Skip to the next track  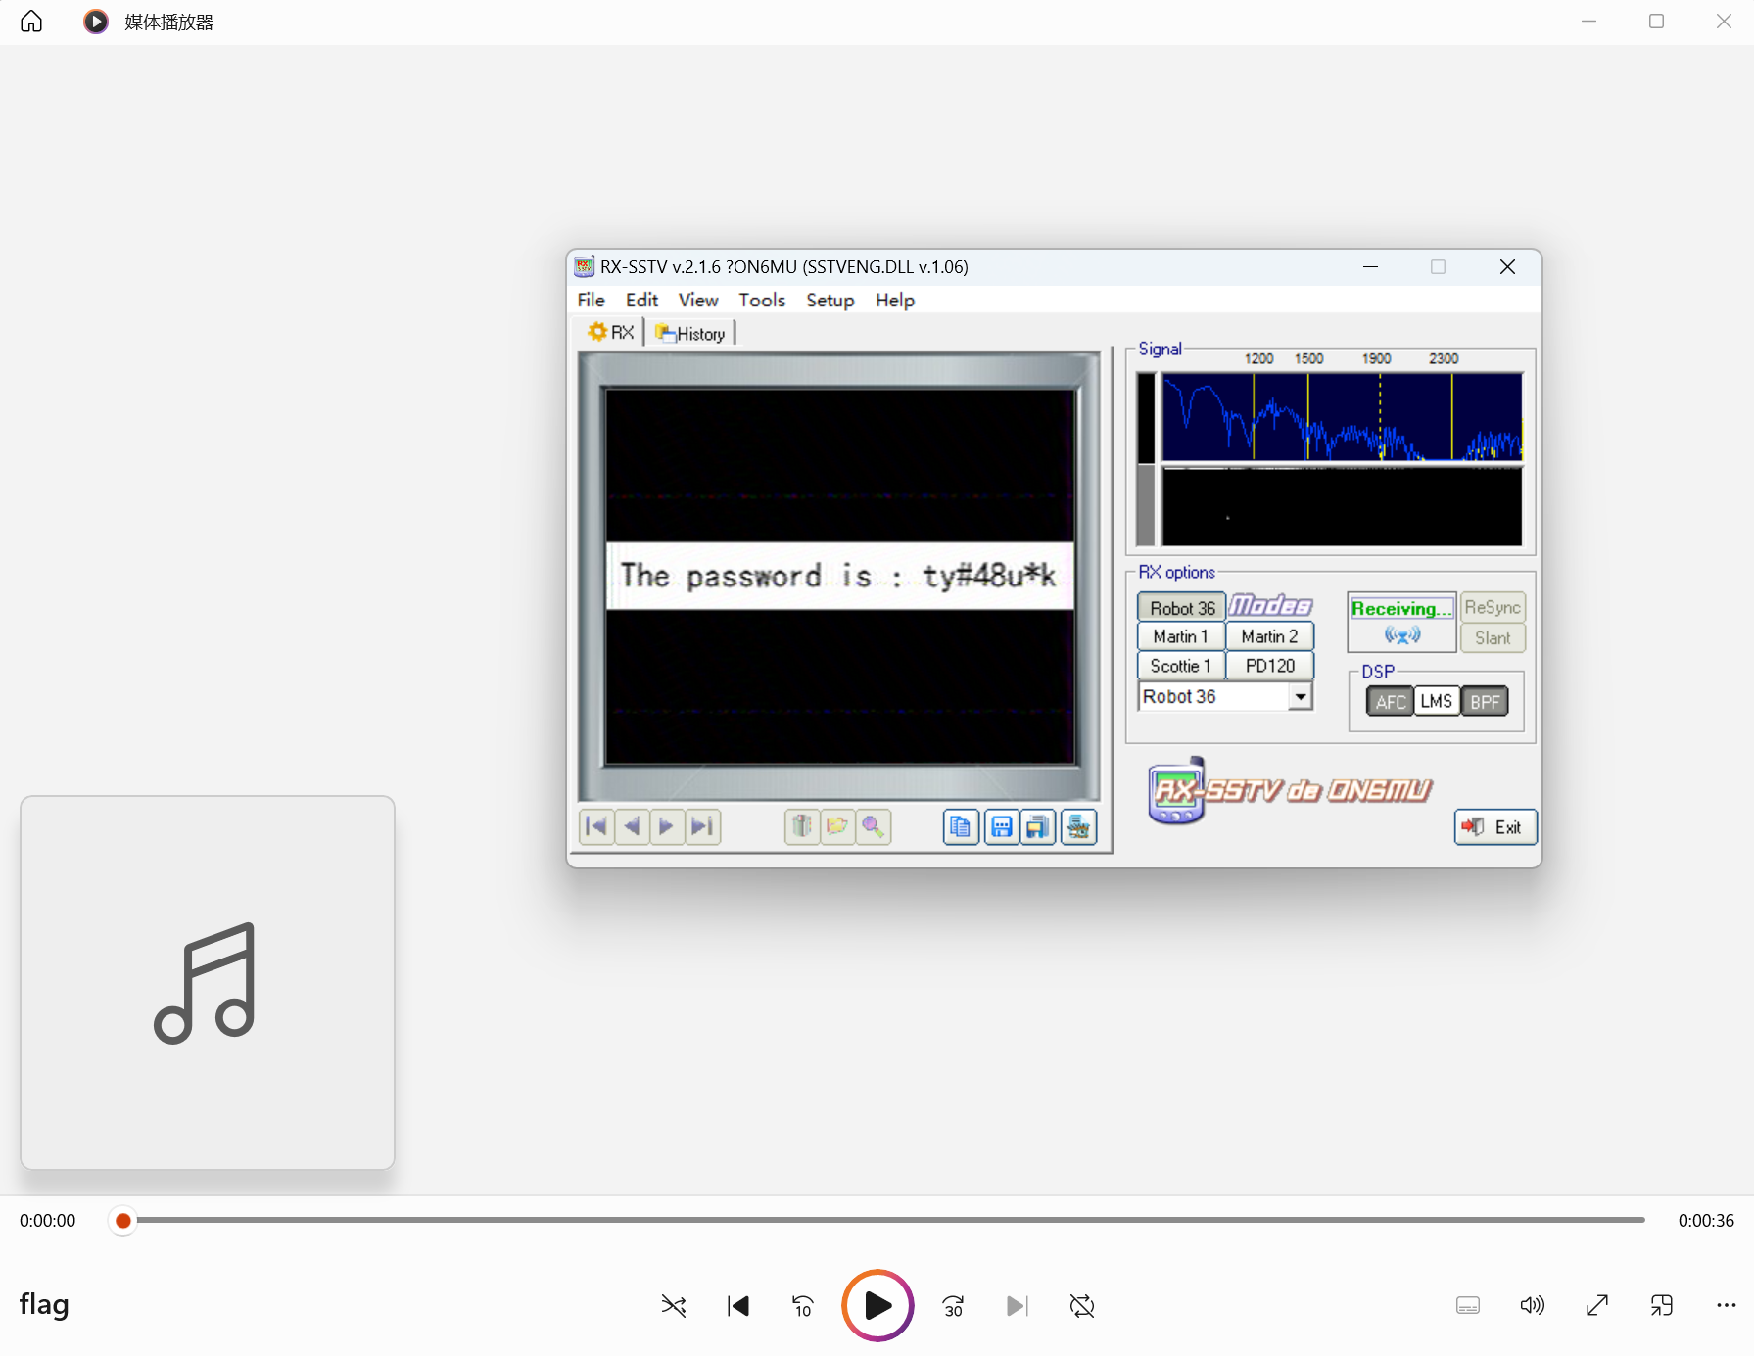[x=1018, y=1305]
